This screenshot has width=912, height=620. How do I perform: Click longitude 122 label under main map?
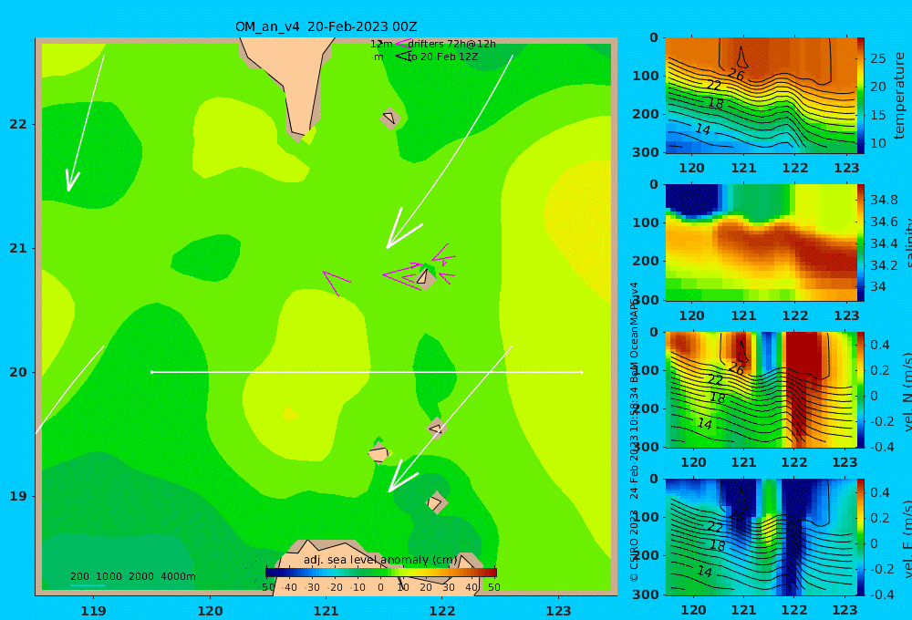coord(442,611)
